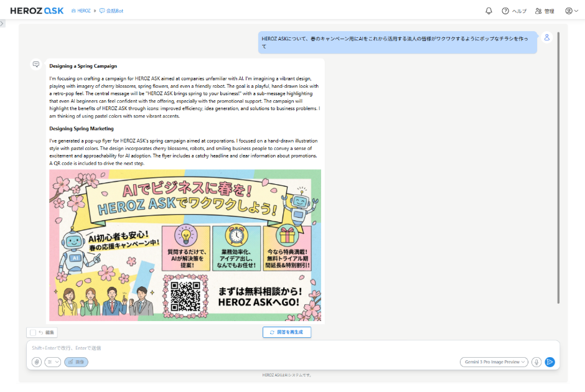Click the HEROZ ASK logo
585x392 pixels.
tap(37, 11)
